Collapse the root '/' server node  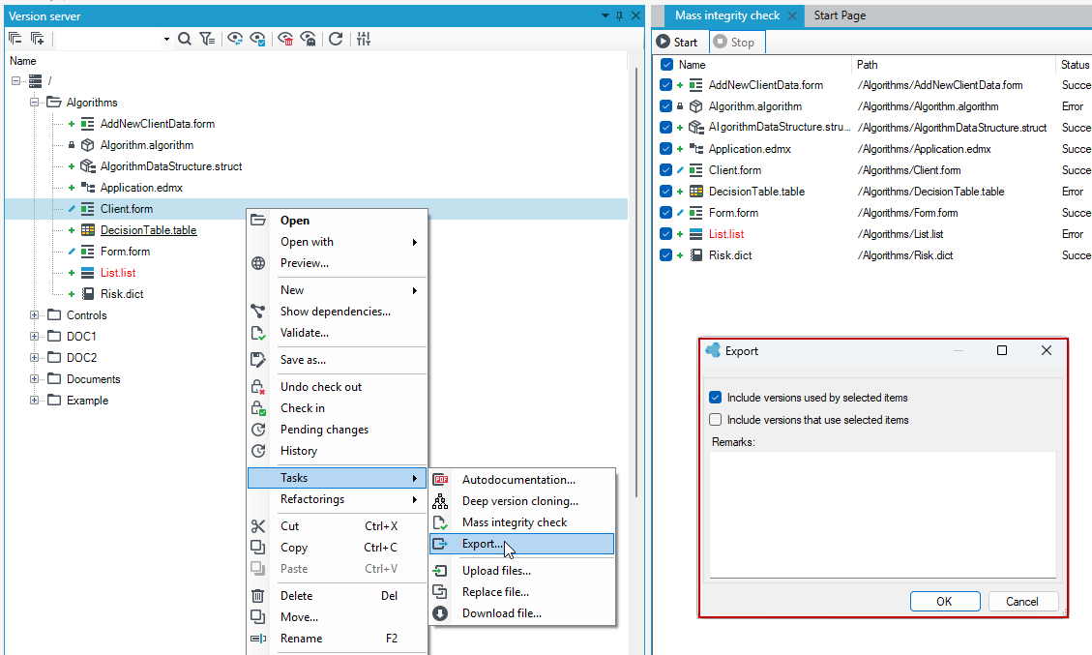[x=16, y=81]
